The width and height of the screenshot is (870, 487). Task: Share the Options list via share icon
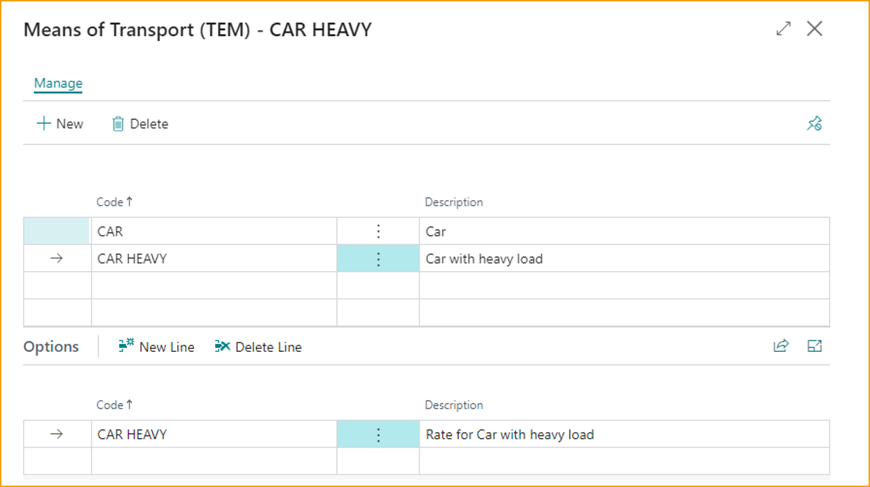pyautogui.click(x=781, y=345)
